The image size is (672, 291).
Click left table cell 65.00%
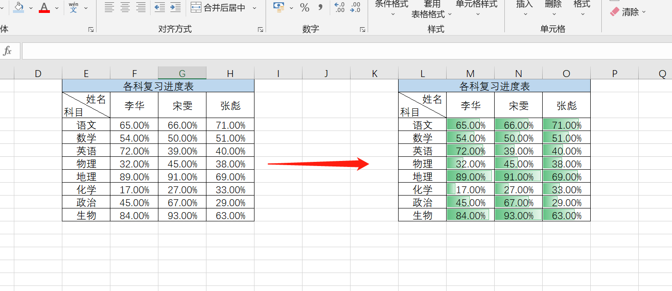tap(134, 125)
